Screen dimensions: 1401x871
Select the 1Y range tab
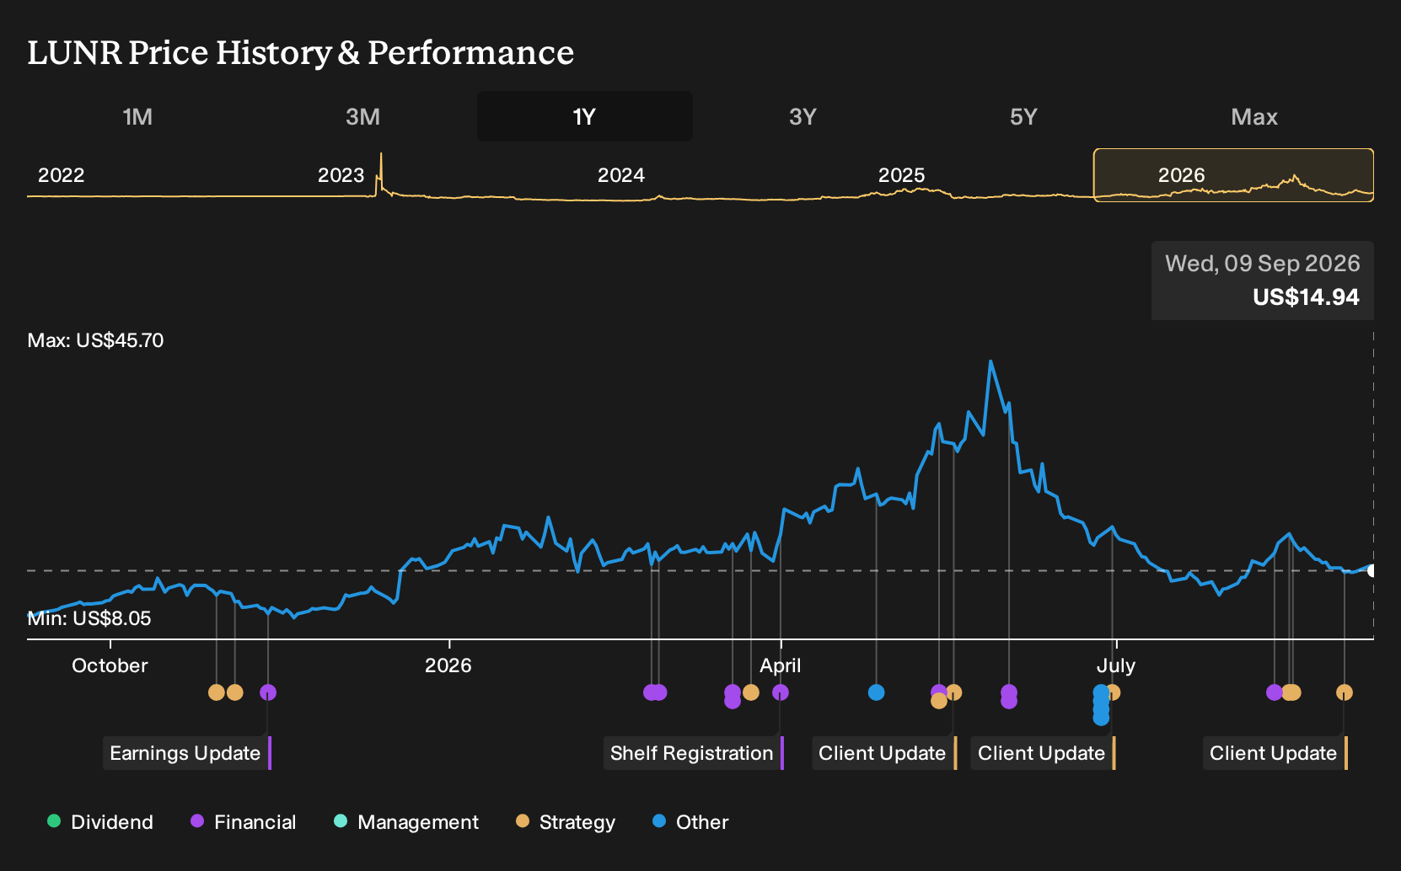click(585, 116)
